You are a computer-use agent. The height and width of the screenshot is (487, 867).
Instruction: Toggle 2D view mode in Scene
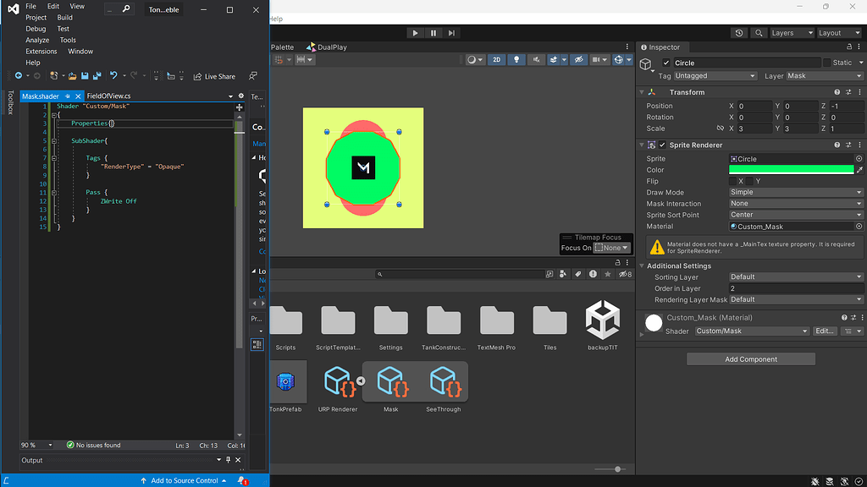coord(497,60)
